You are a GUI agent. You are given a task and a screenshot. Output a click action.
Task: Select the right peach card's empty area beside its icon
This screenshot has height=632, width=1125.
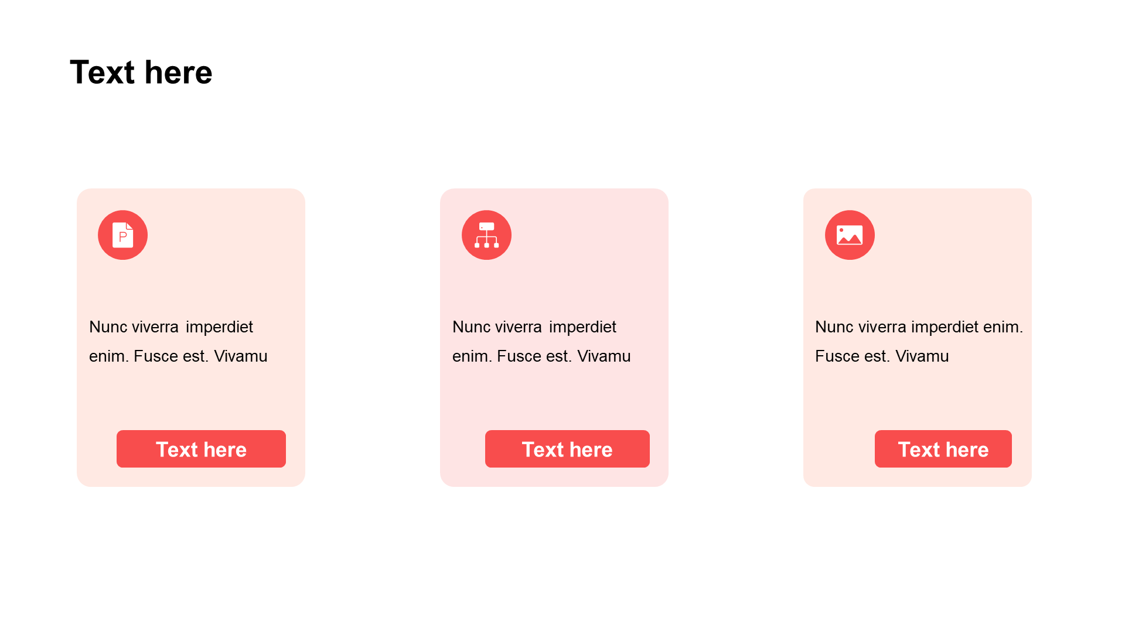[955, 240]
